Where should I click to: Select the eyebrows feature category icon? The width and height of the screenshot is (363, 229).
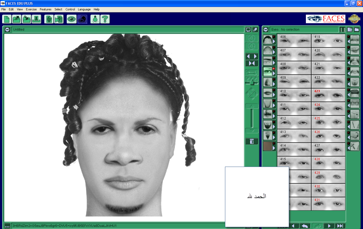pyautogui.click(x=268, y=61)
